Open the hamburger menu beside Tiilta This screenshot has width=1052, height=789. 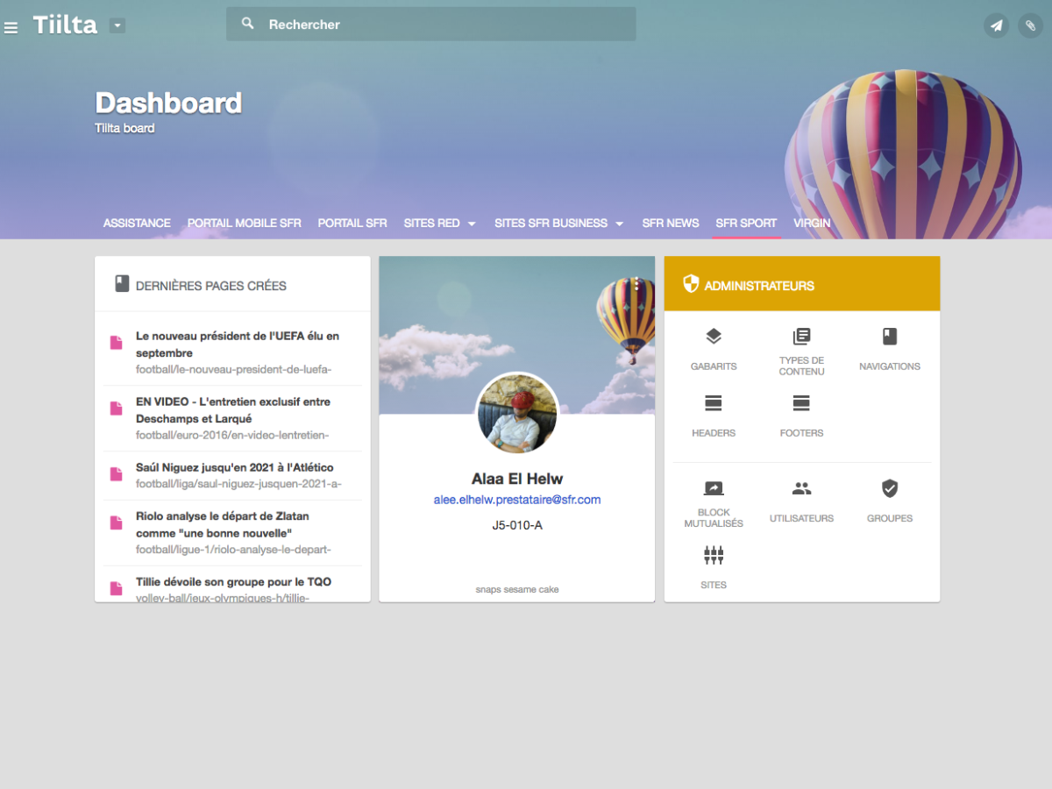point(11,28)
